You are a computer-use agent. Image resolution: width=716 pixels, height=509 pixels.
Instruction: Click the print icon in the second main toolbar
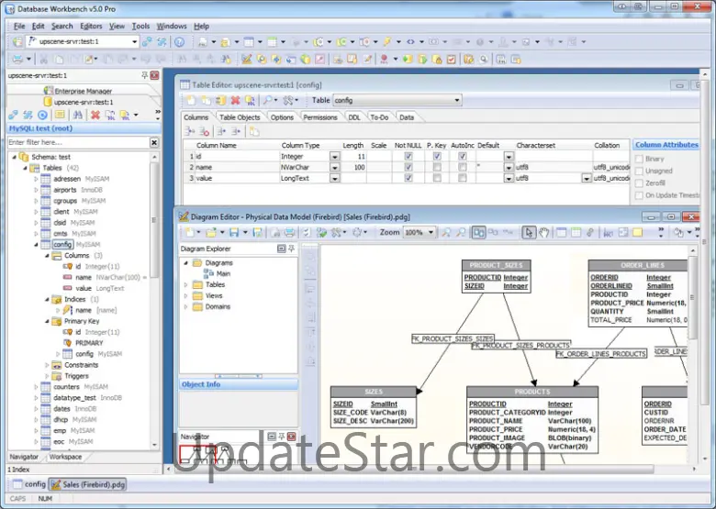click(x=17, y=60)
